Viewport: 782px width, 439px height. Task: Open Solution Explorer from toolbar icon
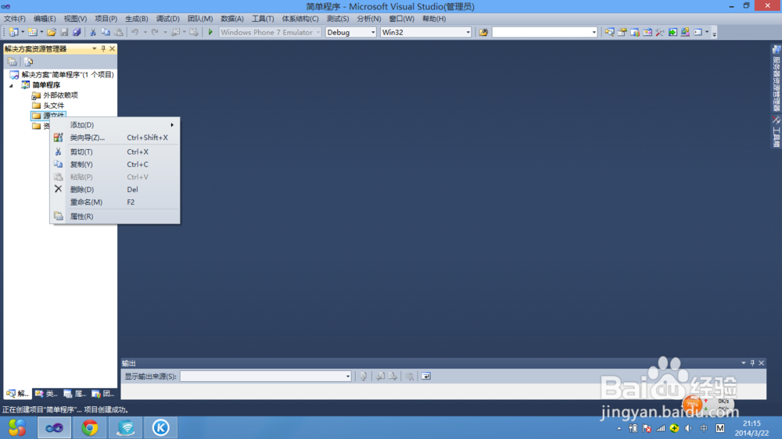pyautogui.click(x=609, y=32)
